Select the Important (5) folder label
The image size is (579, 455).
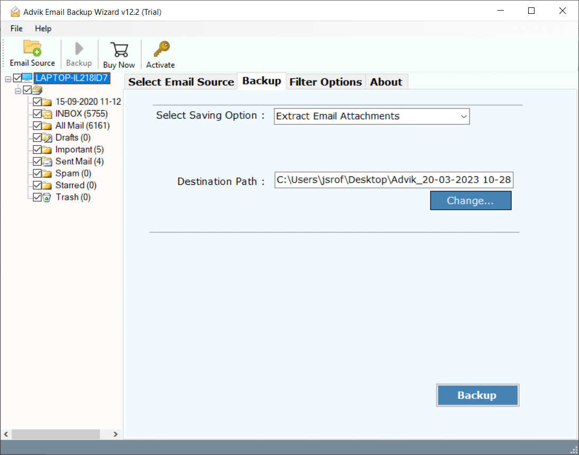79,149
